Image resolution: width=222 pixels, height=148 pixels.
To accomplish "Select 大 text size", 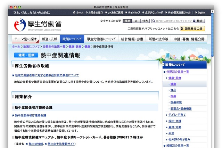I will click(x=136, y=21).
